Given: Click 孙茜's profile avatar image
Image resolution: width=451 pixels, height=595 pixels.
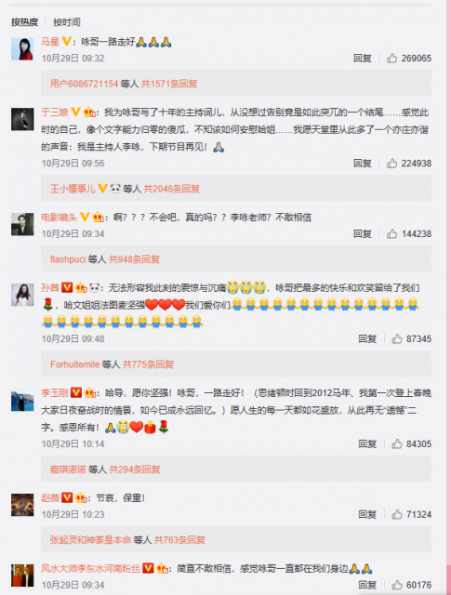Looking at the screenshot, I should (x=22, y=295).
